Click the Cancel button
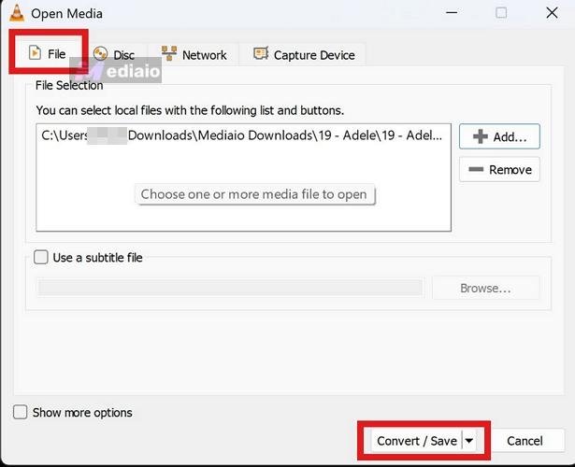Viewport: 575px width, 467px height. pyautogui.click(x=525, y=441)
